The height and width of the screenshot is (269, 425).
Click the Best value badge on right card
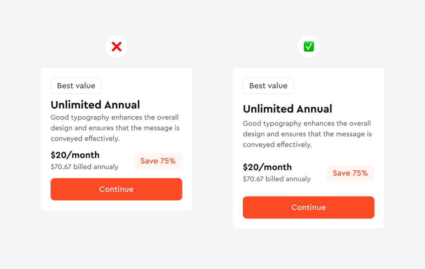click(268, 86)
